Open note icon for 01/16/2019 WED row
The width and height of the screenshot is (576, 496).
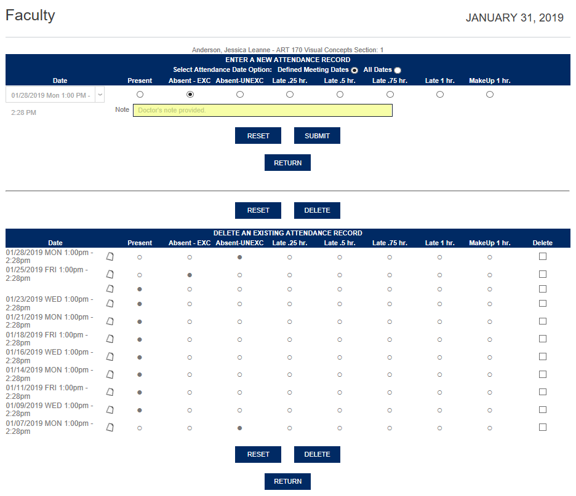[110, 356]
